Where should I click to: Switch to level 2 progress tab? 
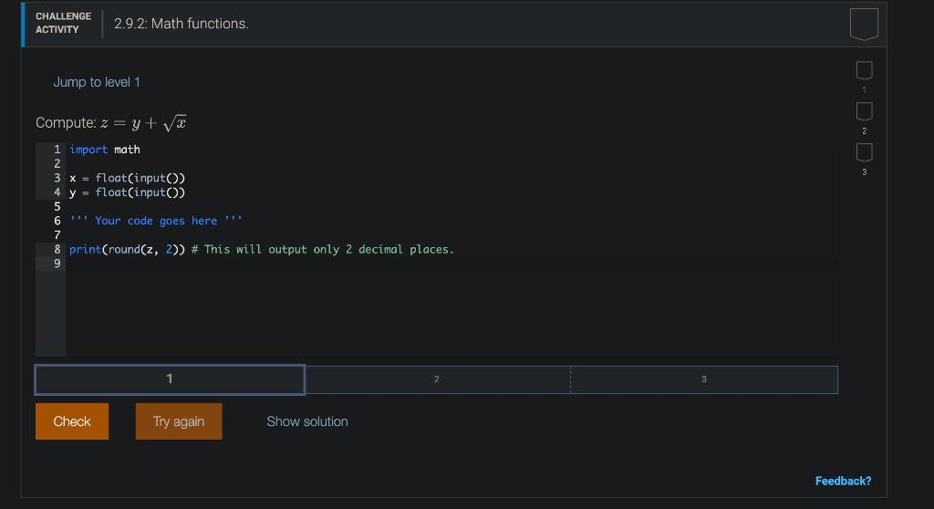coord(437,379)
